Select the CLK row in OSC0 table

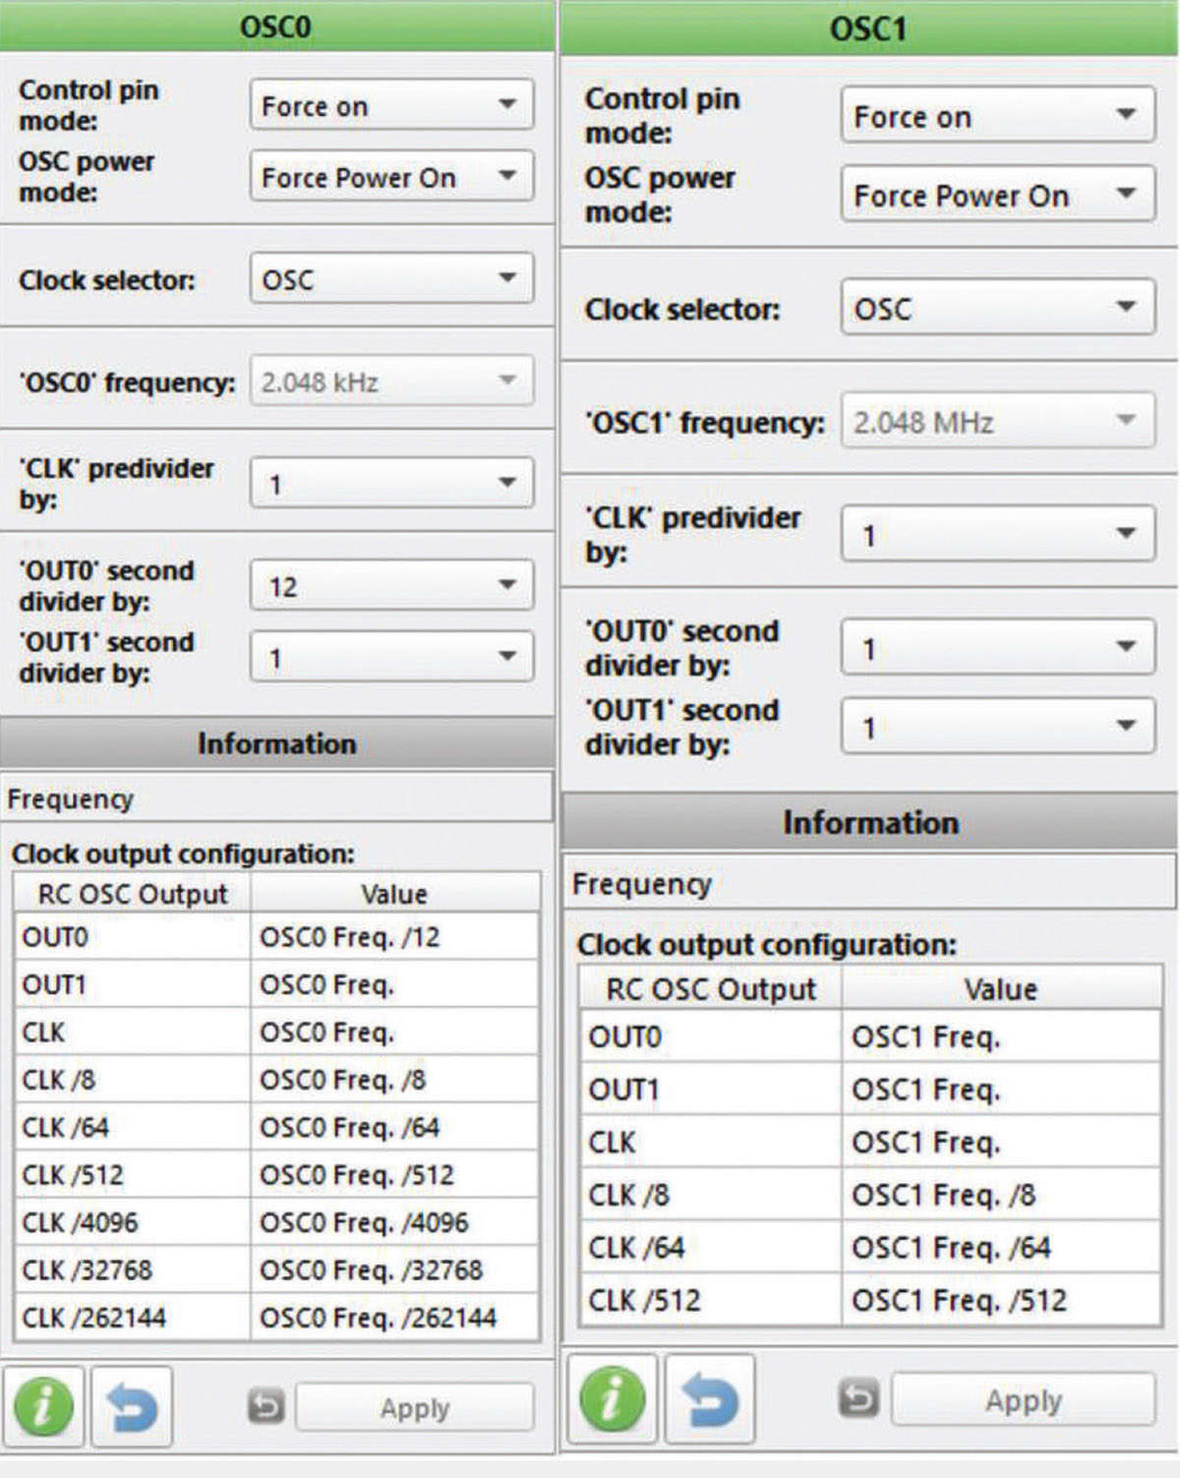[277, 1032]
